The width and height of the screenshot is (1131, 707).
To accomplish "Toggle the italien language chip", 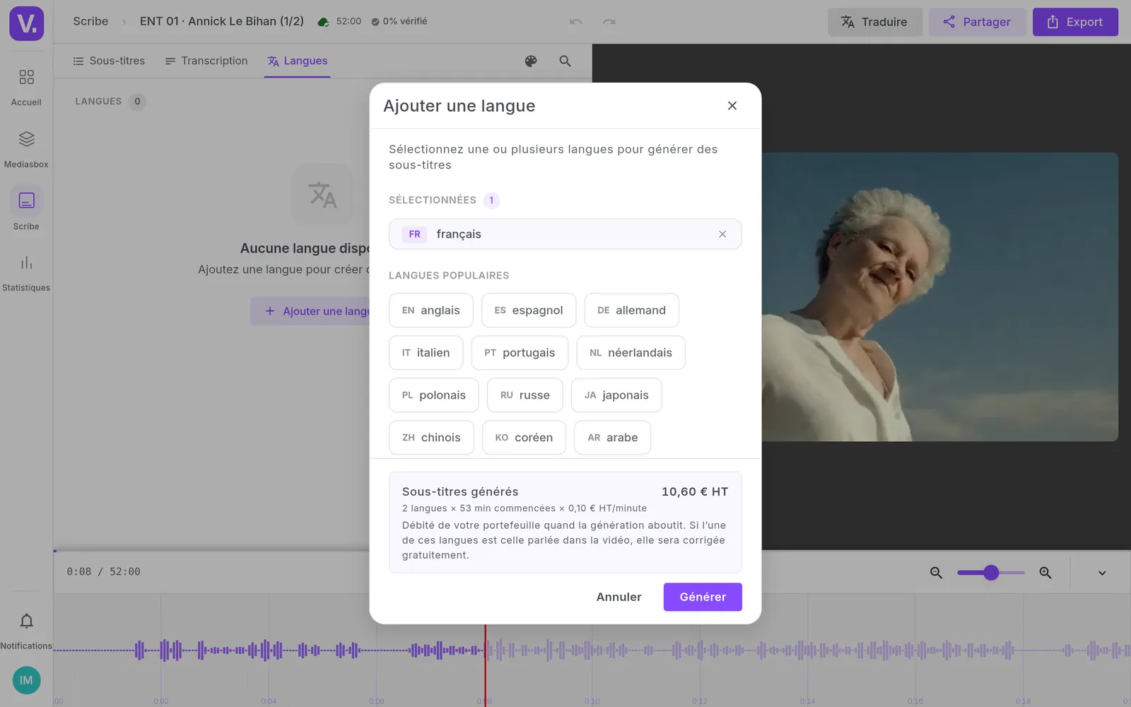I will [426, 353].
